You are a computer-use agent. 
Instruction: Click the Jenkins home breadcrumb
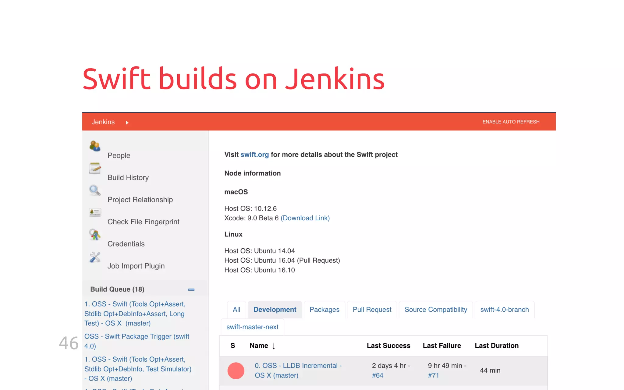(103, 122)
